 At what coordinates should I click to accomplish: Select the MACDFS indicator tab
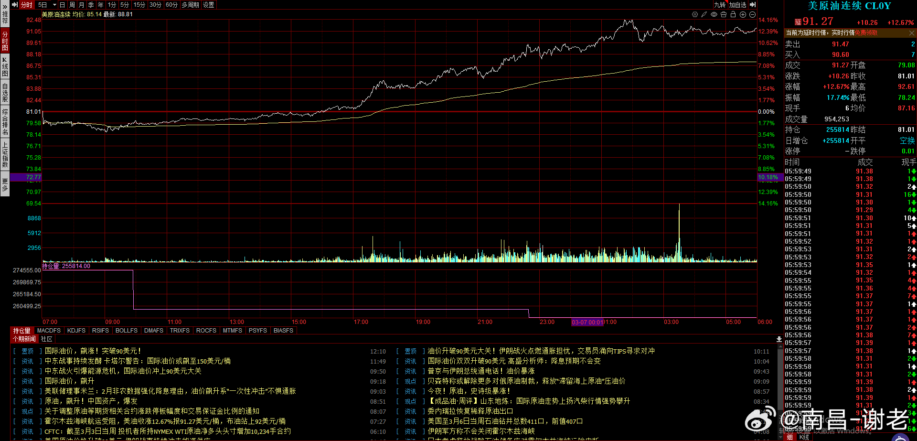(x=49, y=331)
